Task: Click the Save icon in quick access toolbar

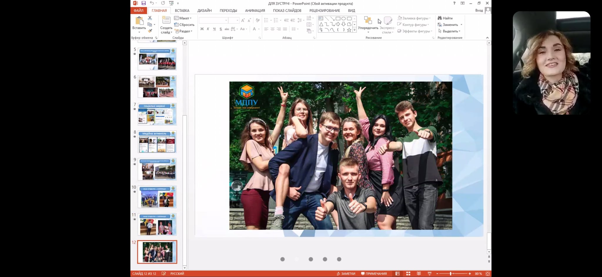Action: 143,3
